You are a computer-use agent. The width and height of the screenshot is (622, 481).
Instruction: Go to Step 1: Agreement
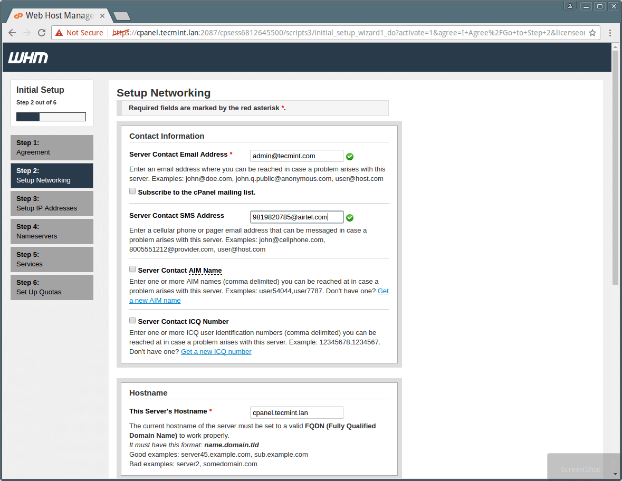pos(52,148)
